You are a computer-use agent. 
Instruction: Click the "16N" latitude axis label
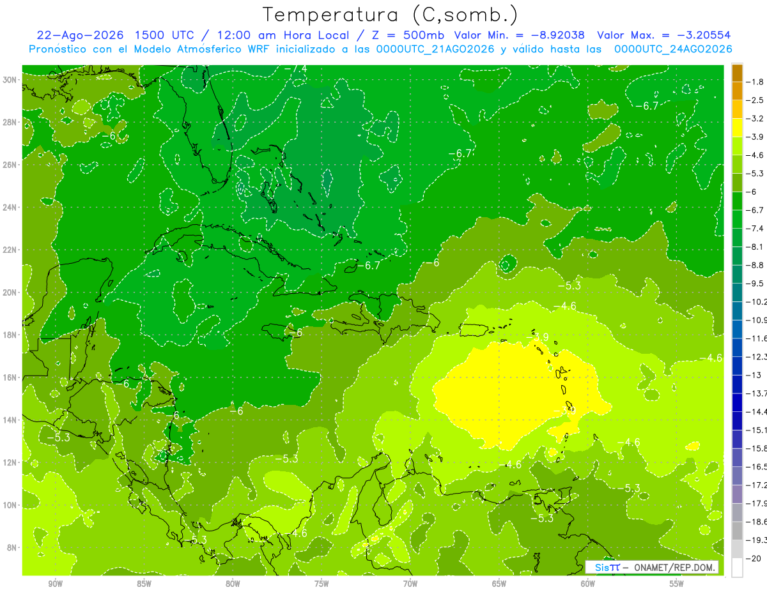pos(10,377)
